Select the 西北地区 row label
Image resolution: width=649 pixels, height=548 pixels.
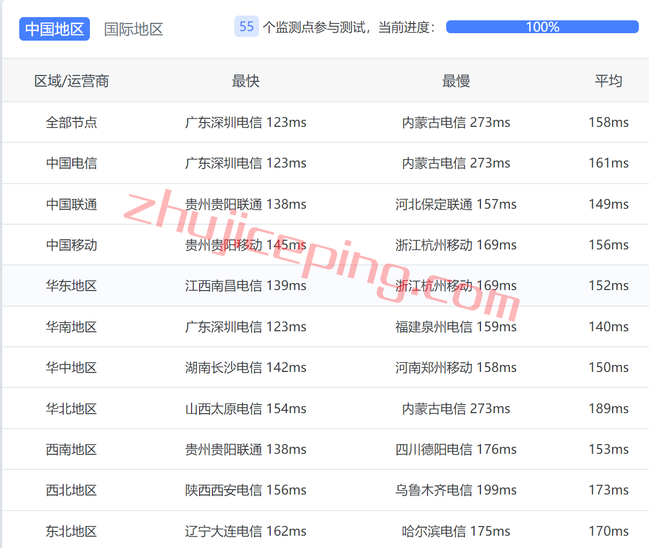pos(72,490)
